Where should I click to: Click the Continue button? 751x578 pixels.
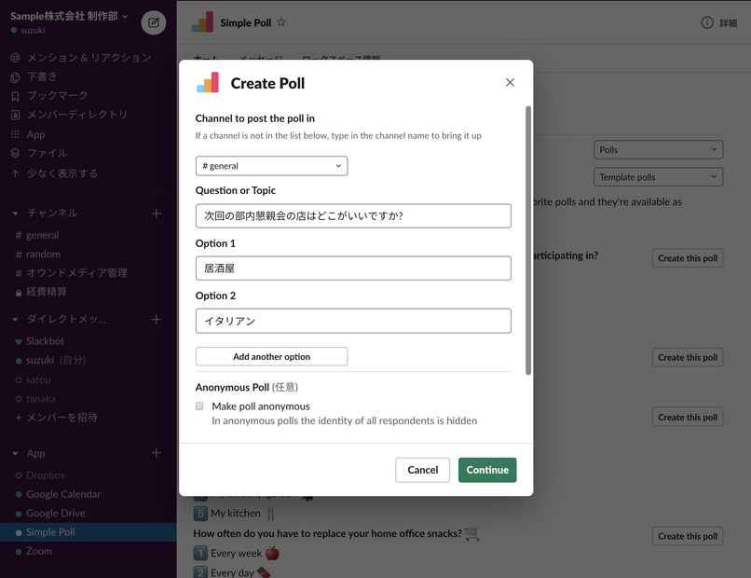[486, 470]
